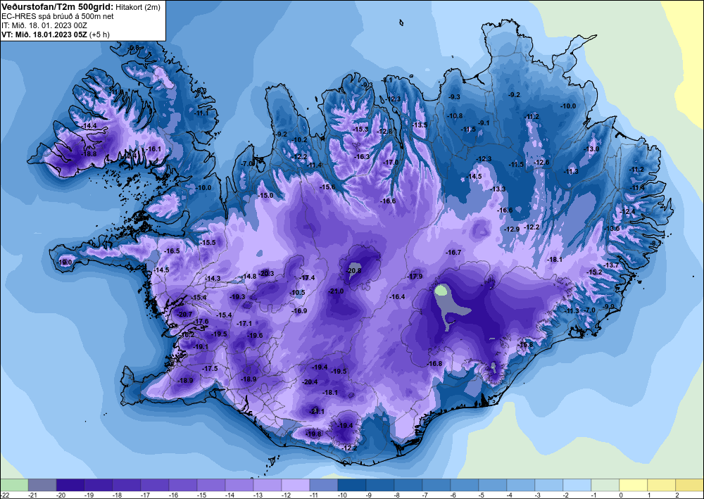Click the -19.8 value near the south coast
Image resolution: width=704 pixels, height=499 pixels.
coord(313,434)
